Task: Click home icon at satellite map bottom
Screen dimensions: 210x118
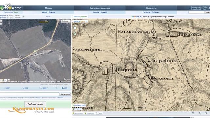Action: pos(1,81)
